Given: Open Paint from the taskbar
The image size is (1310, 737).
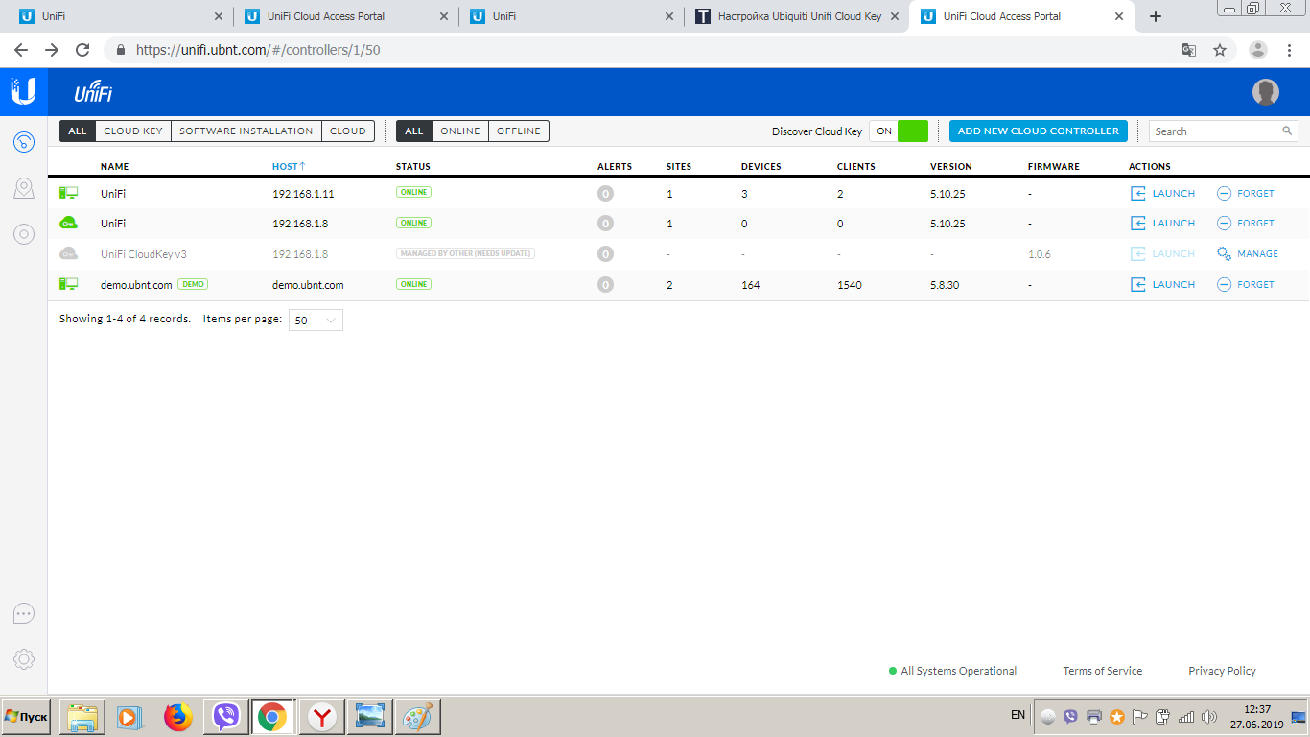Looking at the screenshot, I should [x=417, y=717].
